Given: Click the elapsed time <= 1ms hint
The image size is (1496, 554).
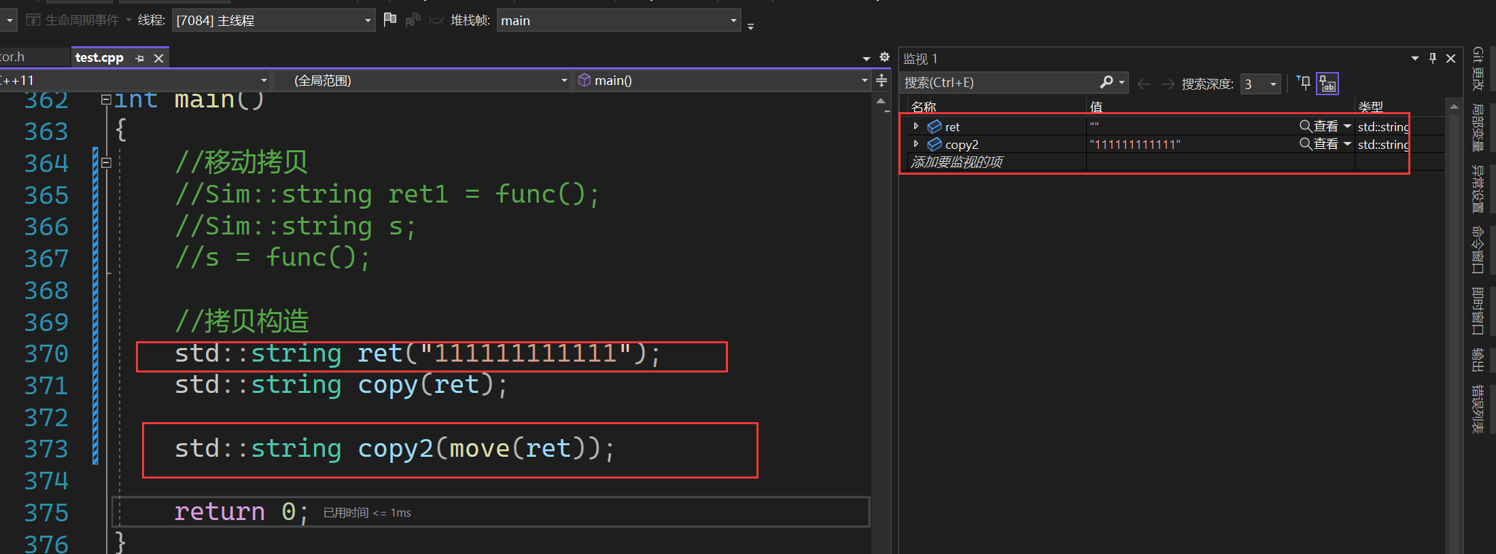Looking at the screenshot, I should (367, 513).
